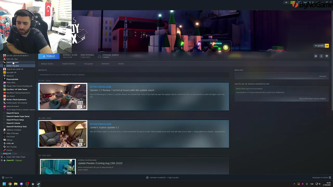Click SEGA Mega Drive & Genesis Classics icon
The width and height of the screenshot is (333, 187).
click(4, 110)
